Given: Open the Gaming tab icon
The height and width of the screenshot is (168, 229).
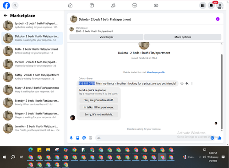Looking at the screenshot, I should coord(156,5).
